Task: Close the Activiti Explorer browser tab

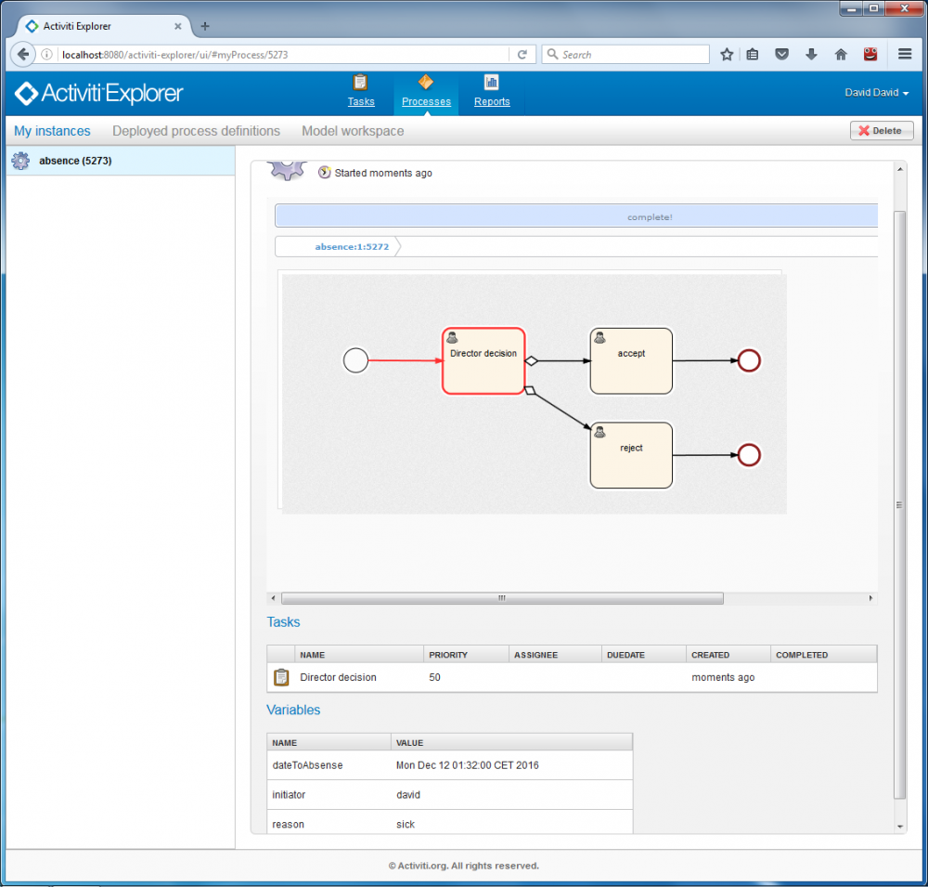Action: tap(177, 26)
